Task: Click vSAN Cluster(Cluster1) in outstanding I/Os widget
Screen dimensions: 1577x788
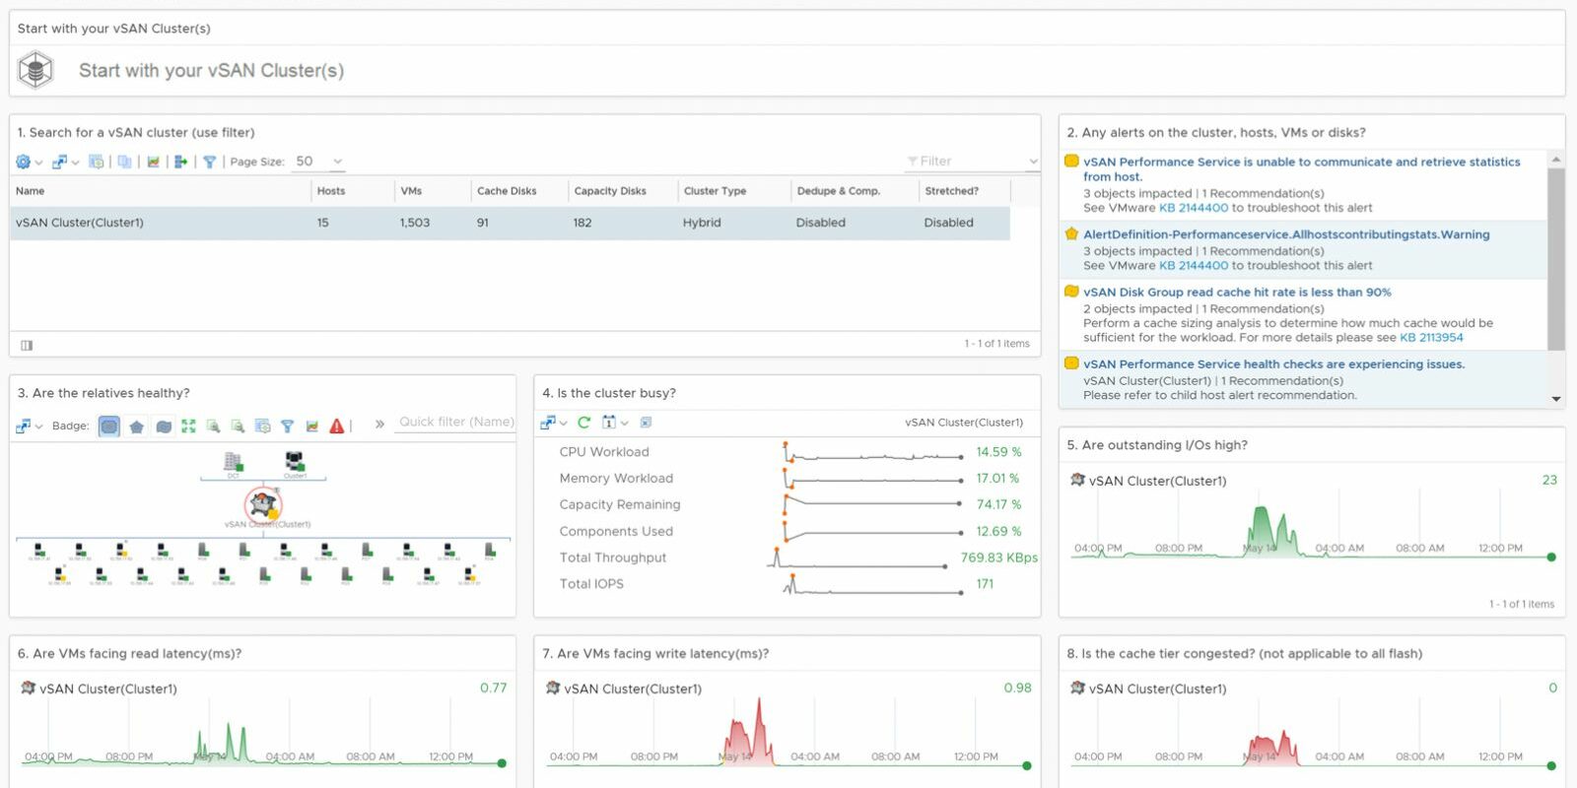Action: point(1157,481)
